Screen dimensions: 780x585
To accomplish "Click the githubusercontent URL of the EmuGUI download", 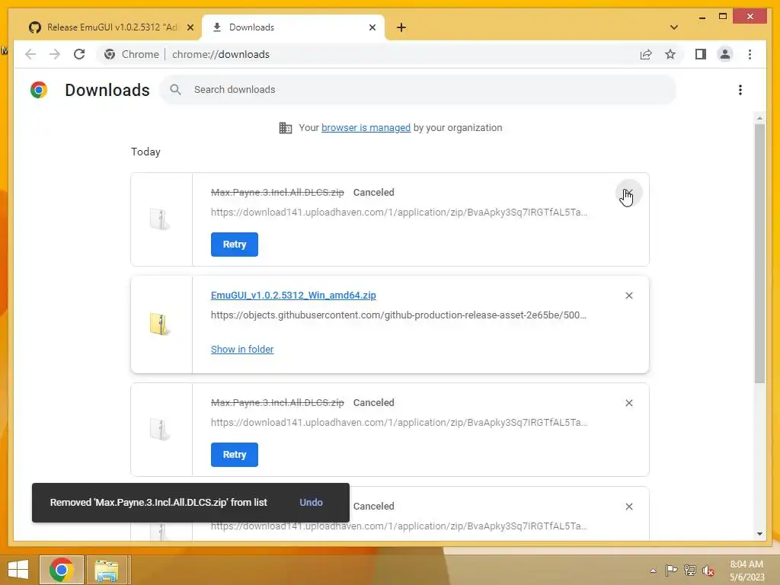I will (398, 315).
